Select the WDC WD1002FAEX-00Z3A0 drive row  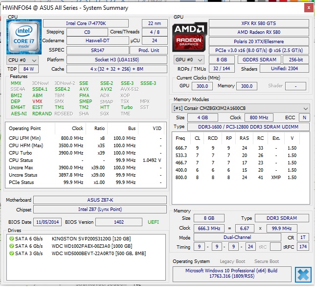click(87, 246)
